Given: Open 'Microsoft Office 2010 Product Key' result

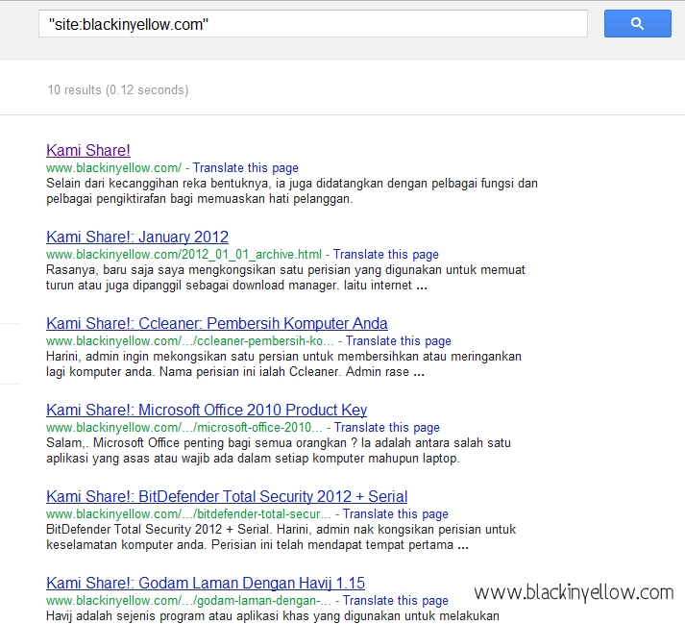Looking at the screenshot, I should pos(207,411).
